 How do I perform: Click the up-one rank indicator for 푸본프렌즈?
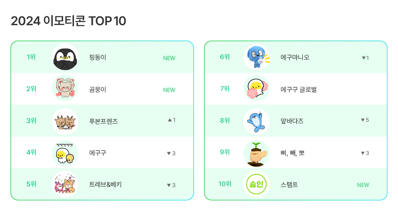(172, 120)
